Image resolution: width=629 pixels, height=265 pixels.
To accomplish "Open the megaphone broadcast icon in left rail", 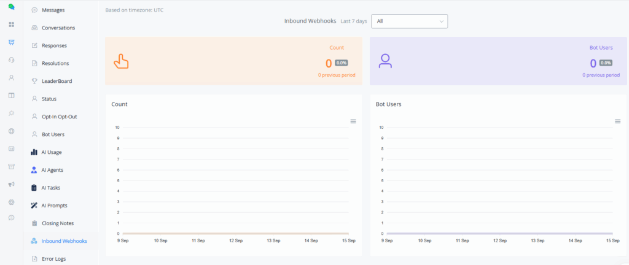I will pos(11,185).
